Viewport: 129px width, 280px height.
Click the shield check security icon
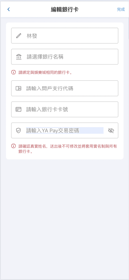(x=19, y=131)
